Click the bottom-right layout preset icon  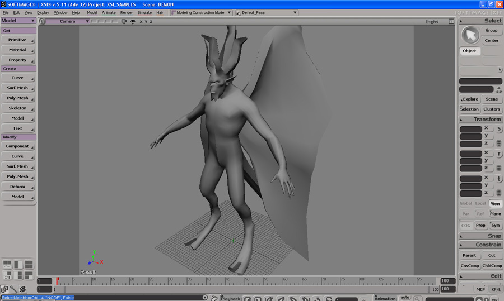(29, 275)
